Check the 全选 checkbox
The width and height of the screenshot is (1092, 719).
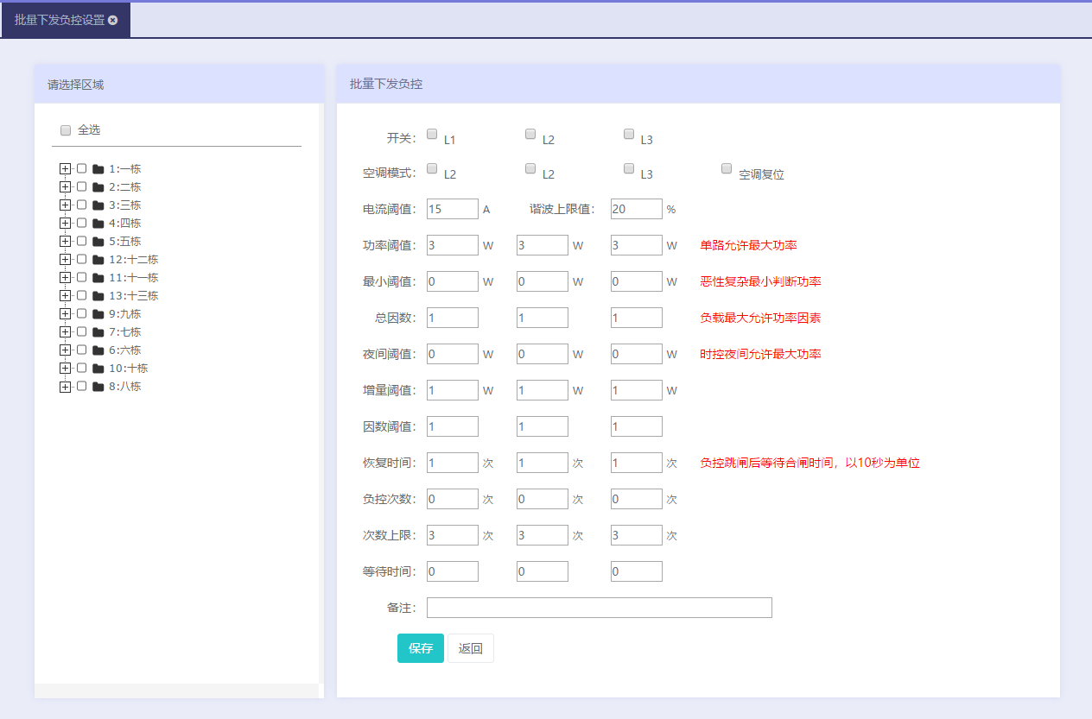pyautogui.click(x=66, y=130)
